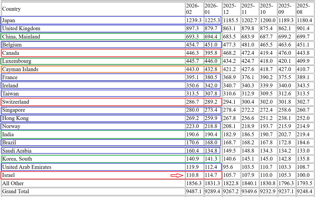The image size is (315, 197).
Task: Select the United Kingdom row label
Action: [x=21, y=28]
